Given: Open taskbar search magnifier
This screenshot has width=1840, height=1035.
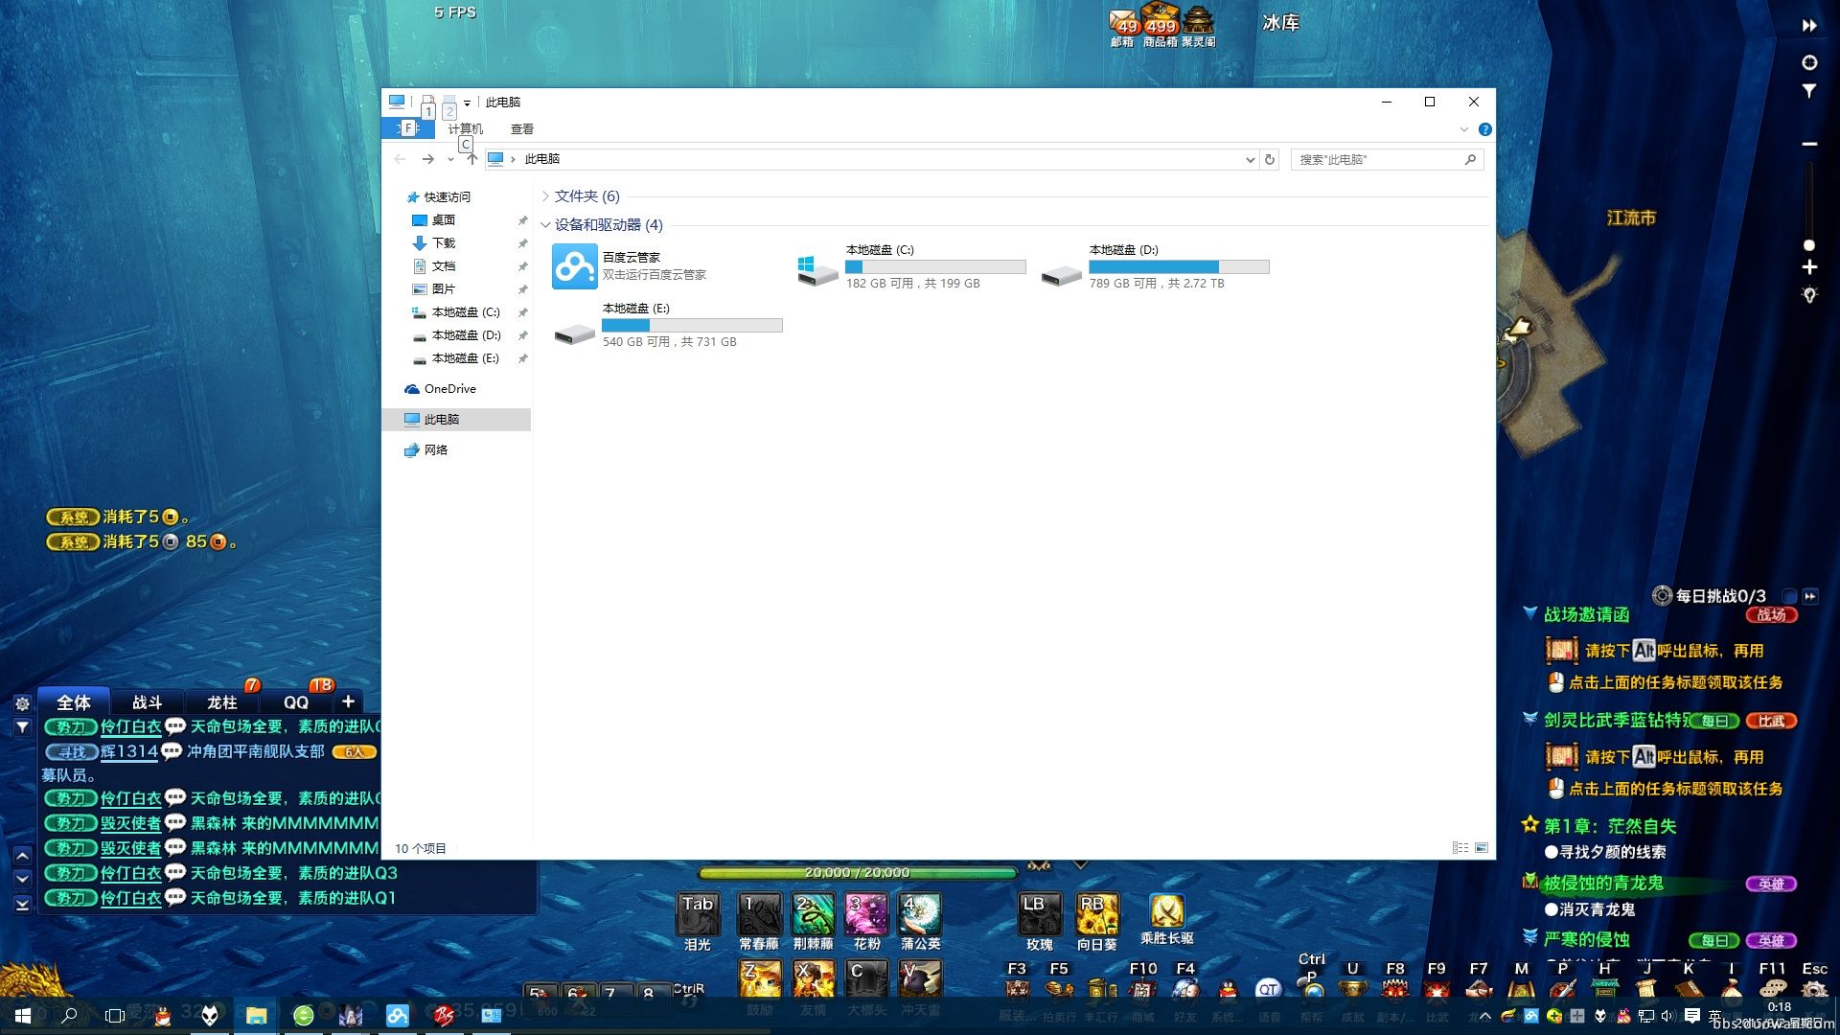Looking at the screenshot, I should click(69, 1015).
